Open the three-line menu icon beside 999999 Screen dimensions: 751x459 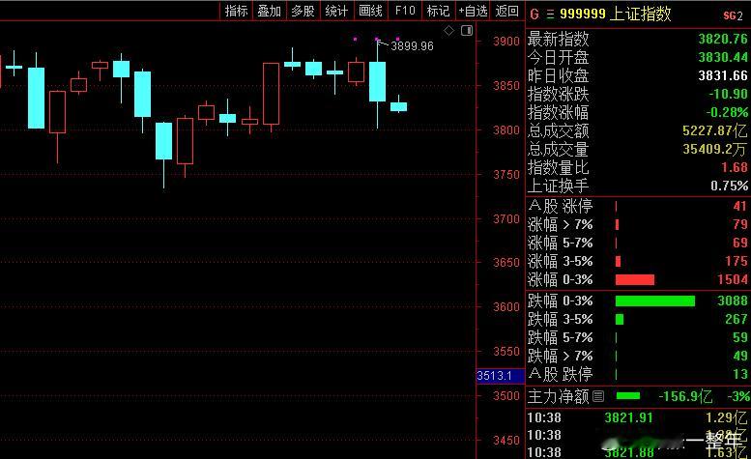click(550, 14)
